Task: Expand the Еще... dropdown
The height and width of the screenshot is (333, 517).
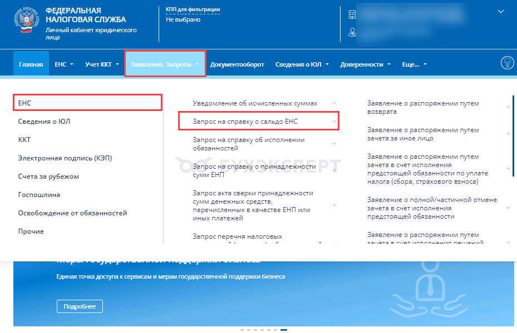Action: tap(415, 64)
